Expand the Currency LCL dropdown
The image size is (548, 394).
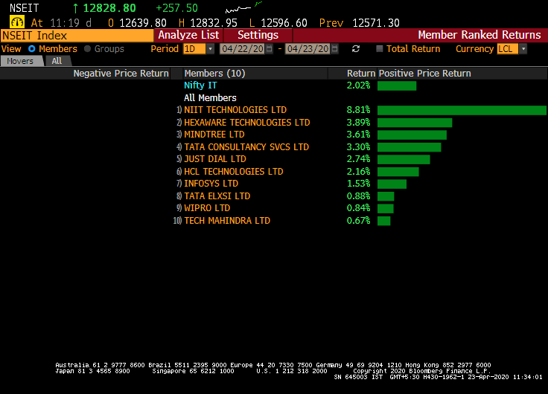(523, 49)
